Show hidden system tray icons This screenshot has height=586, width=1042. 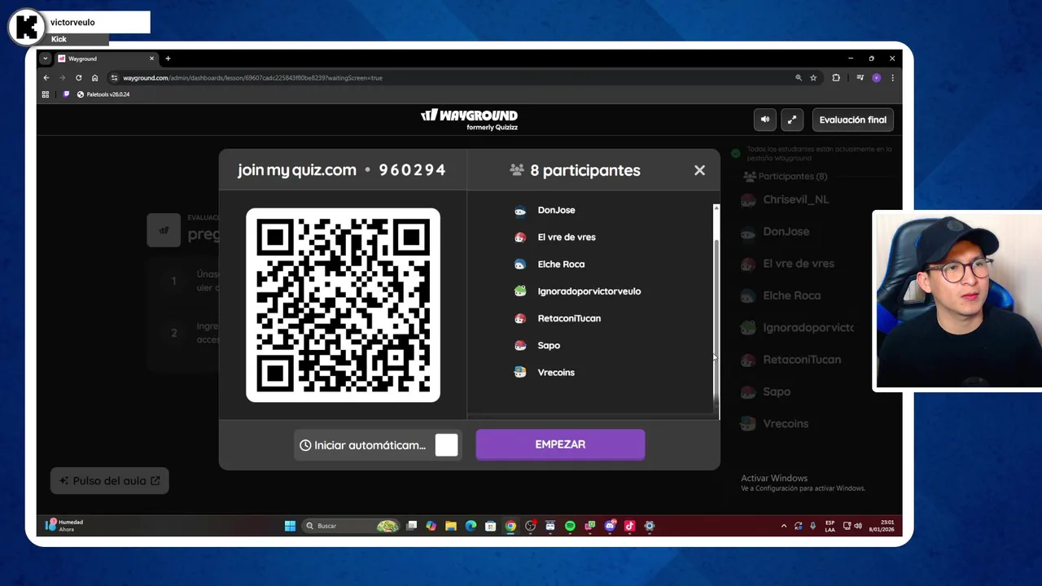click(784, 526)
